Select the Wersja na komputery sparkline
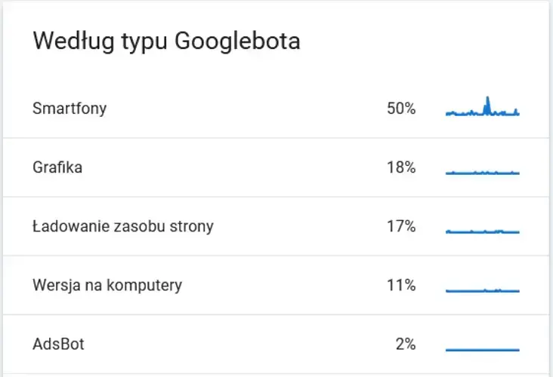 [482, 290]
